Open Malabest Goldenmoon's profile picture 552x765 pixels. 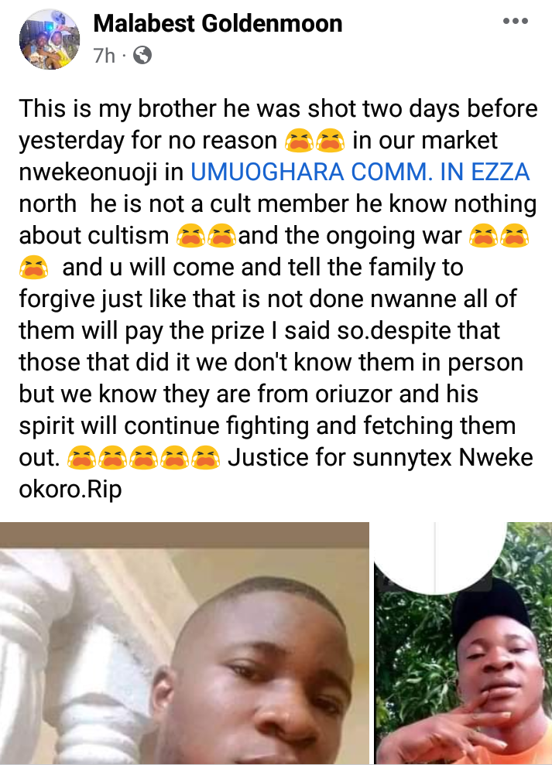point(50,39)
